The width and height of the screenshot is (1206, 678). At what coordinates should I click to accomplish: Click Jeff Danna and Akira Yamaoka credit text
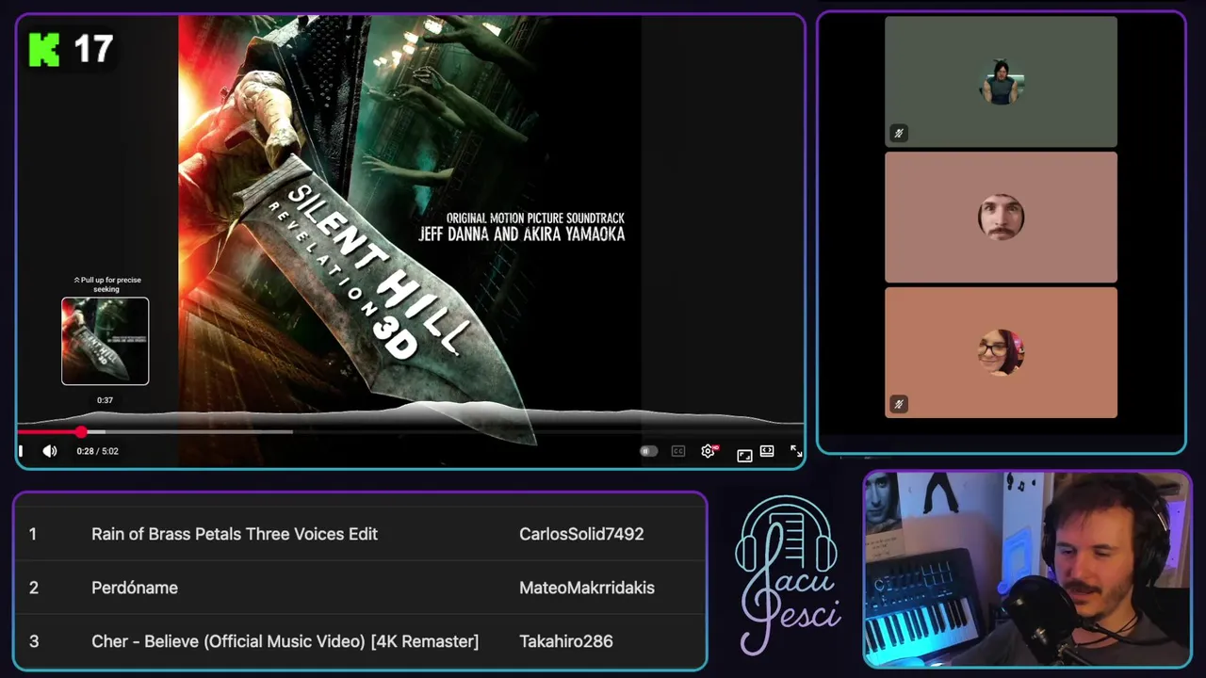tap(521, 234)
